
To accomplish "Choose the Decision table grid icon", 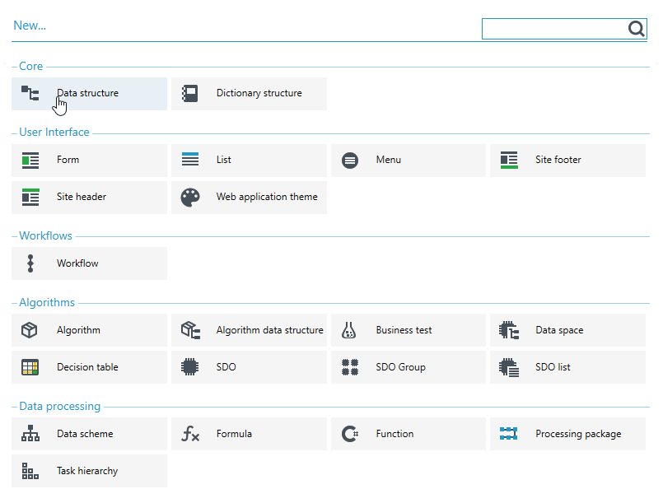I will (x=30, y=367).
